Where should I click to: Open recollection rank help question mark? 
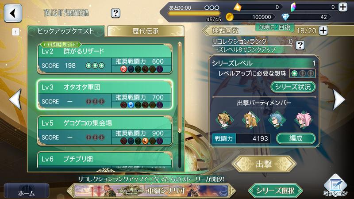coord(300,45)
